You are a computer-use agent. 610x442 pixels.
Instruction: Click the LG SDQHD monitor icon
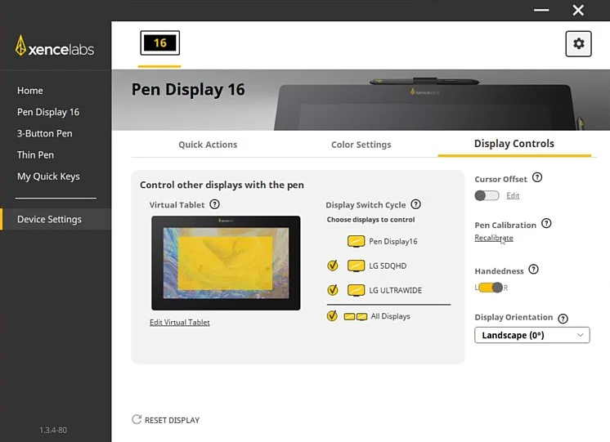pos(356,266)
